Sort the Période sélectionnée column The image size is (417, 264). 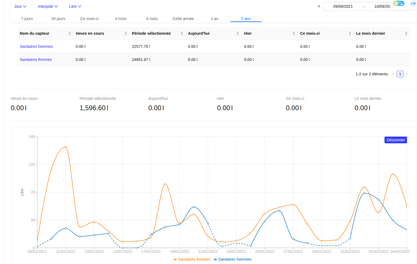pos(182,33)
